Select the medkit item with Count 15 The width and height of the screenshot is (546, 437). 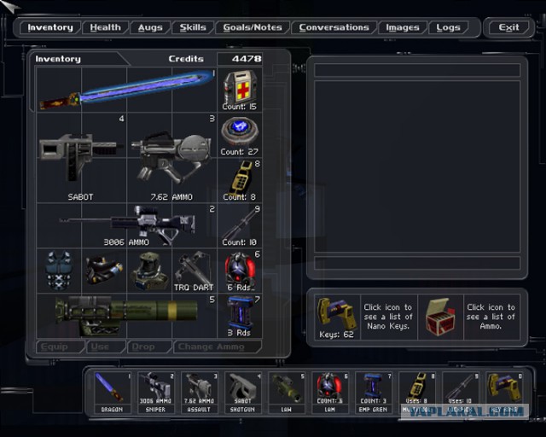click(x=240, y=90)
